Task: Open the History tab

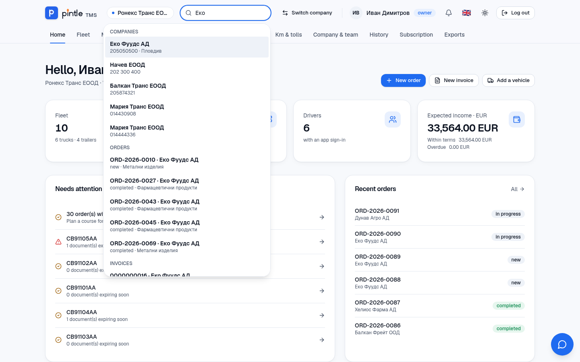Action: [x=379, y=35]
